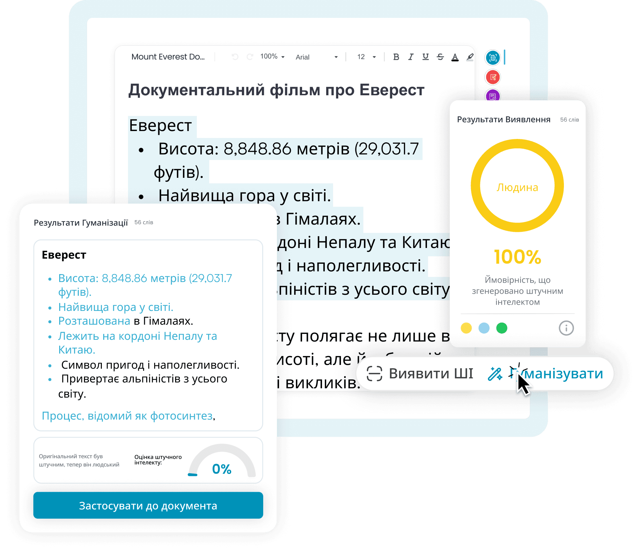Image resolution: width=642 pixels, height=552 pixels.
Task: Click line Символ пригод і наполегливості in results
Action: [x=150, y=365]
